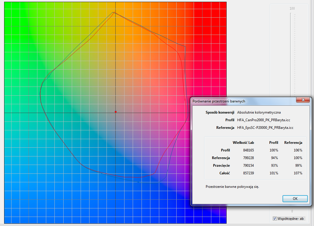Click the Przestrzenie barwne pokrywają się message

(x=232, y=187)
